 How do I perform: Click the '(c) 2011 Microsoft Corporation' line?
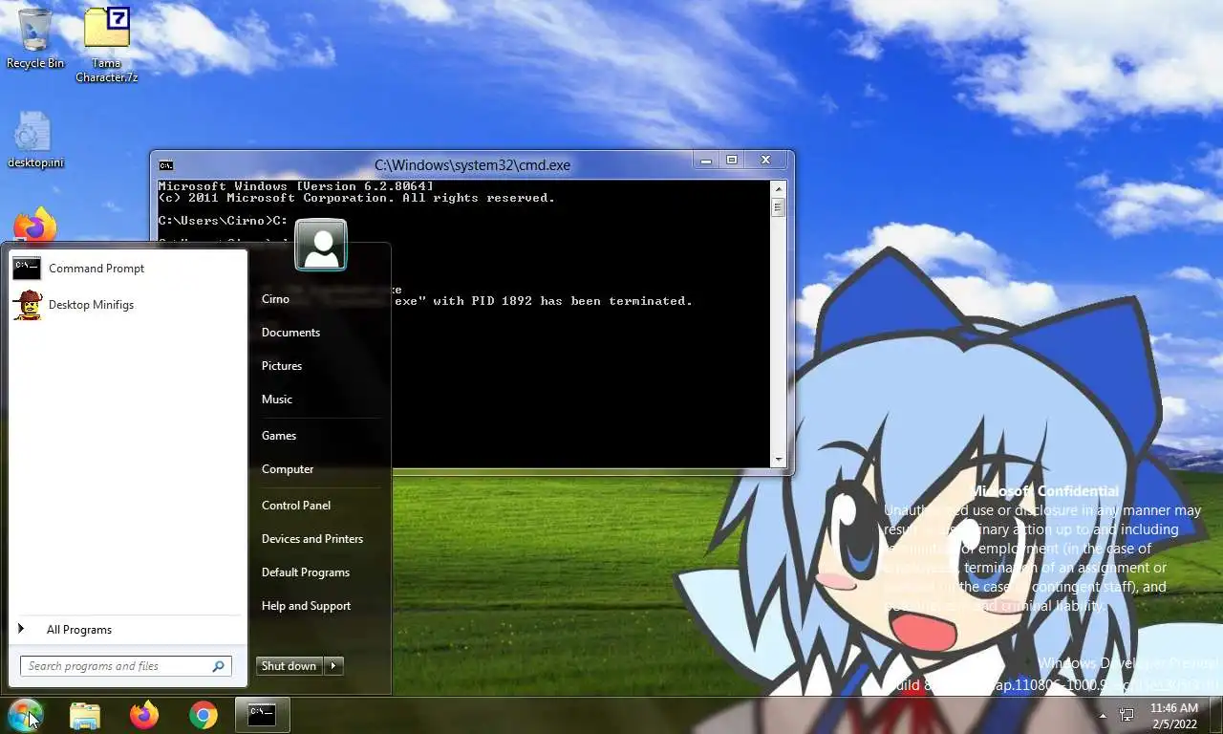356,198
